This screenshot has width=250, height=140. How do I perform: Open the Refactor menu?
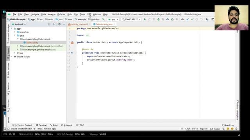(61, 14)
